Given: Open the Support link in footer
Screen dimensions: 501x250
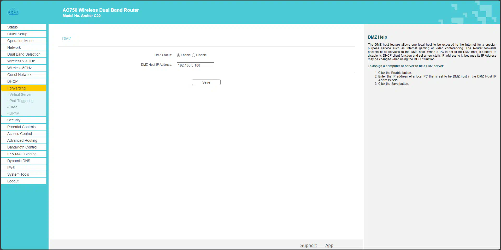Looking at the screenshot, I should pyautogui.click(x=309, y=245).
